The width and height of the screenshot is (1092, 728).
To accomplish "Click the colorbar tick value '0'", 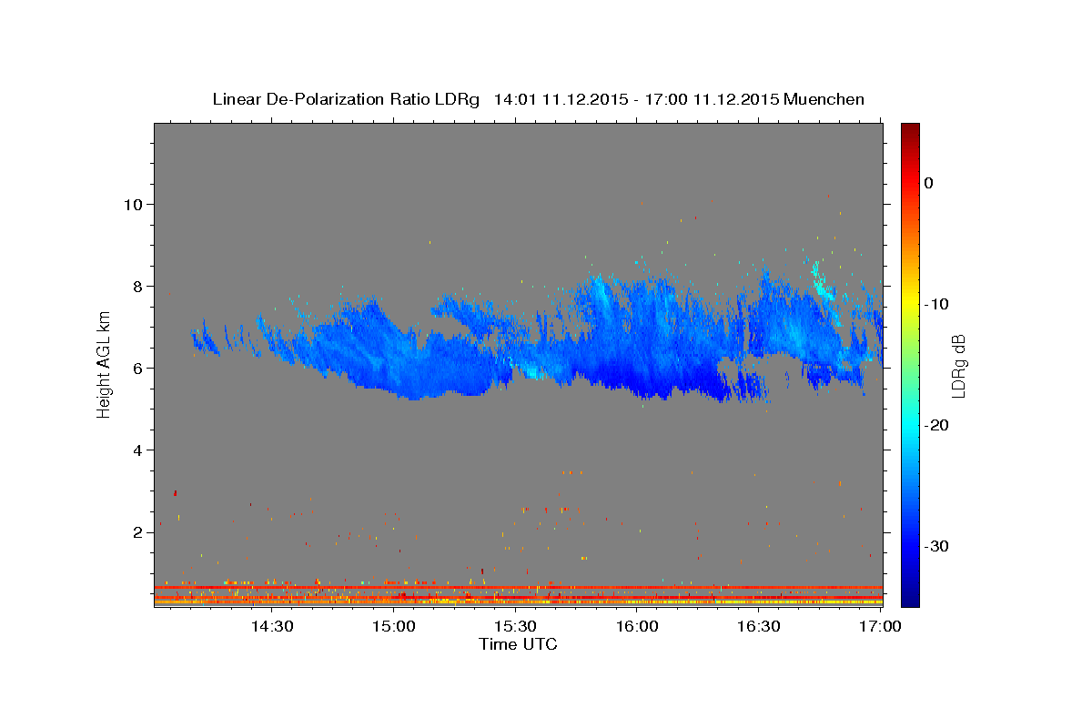I will (x=928, y=183).
